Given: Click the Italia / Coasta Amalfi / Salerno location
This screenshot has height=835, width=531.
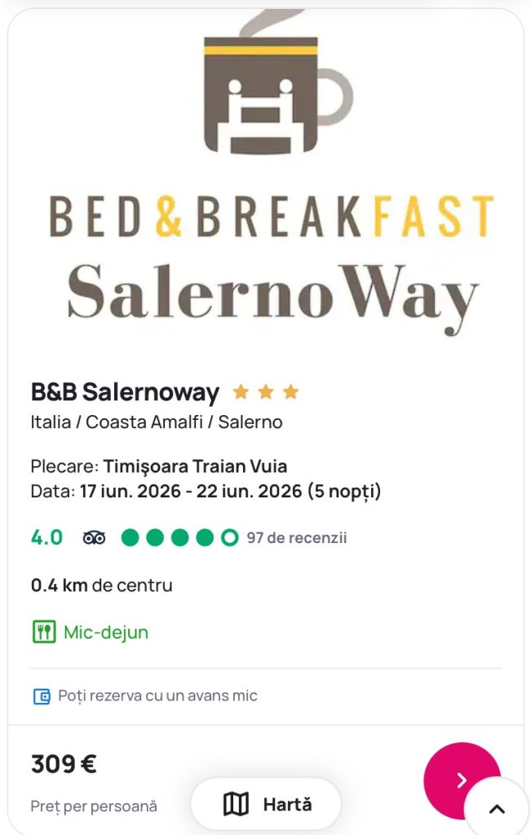Looking at the screenshot, I should point(157,422).
